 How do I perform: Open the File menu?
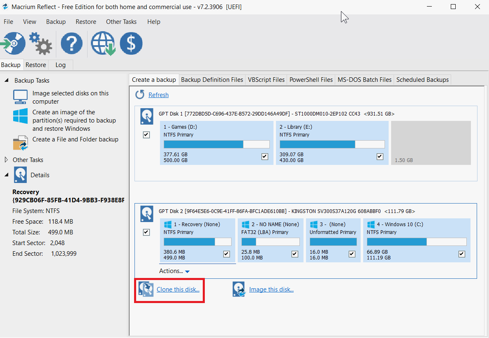(8, 21)
